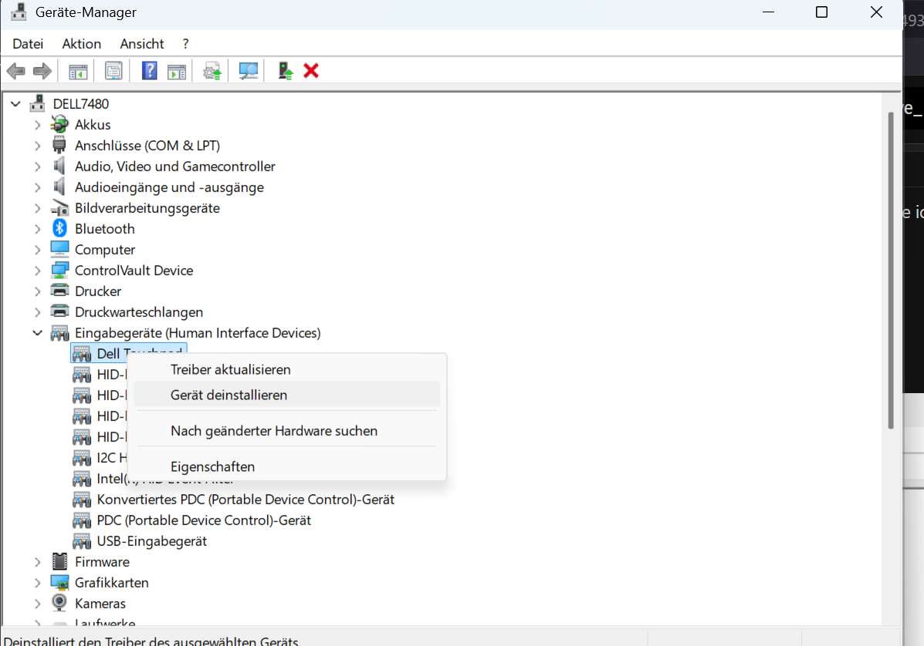Click the vertical scrollbar thumb
Viewport: 924px width, 646px height.
891,271
